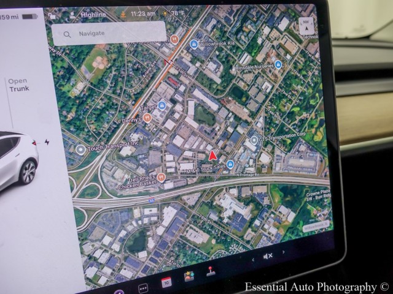393x294 pixels.
Task: Toggle the NW compass orientation button
Action: 306,26
